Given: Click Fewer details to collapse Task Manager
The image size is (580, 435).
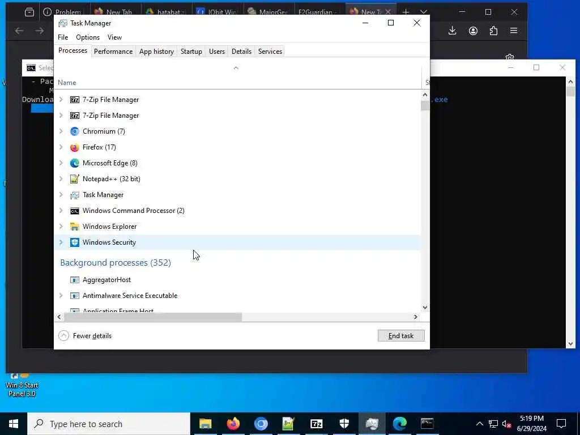Looking at the screenshot, I should coord(85,336).
